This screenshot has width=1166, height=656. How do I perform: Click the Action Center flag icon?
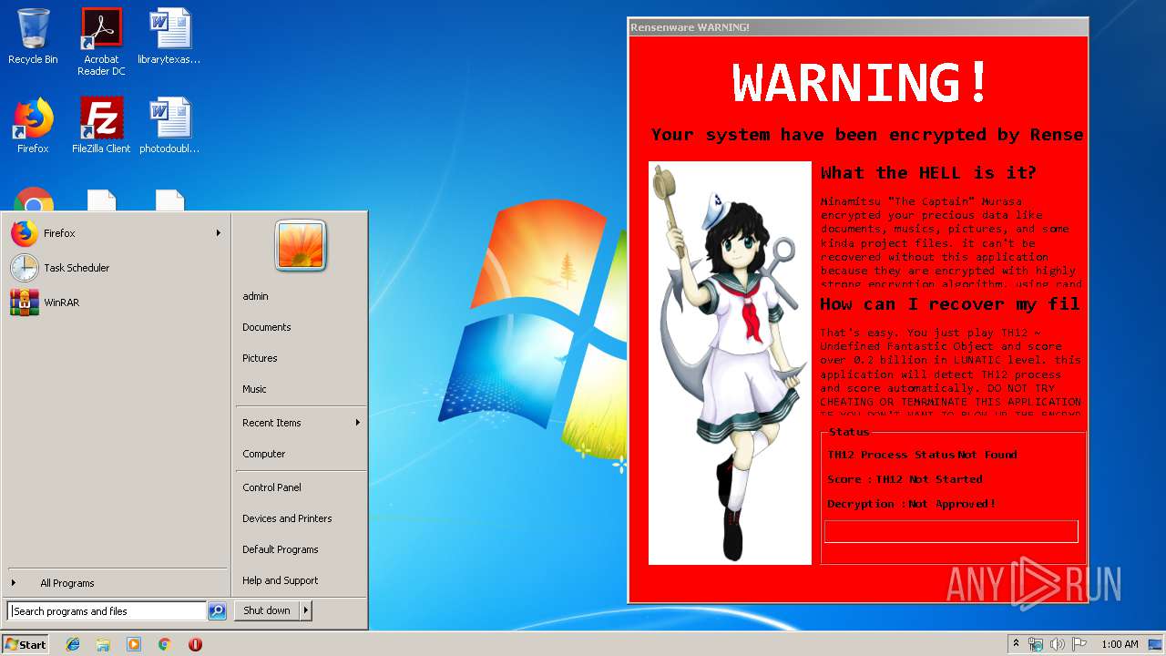point(1079,644)
